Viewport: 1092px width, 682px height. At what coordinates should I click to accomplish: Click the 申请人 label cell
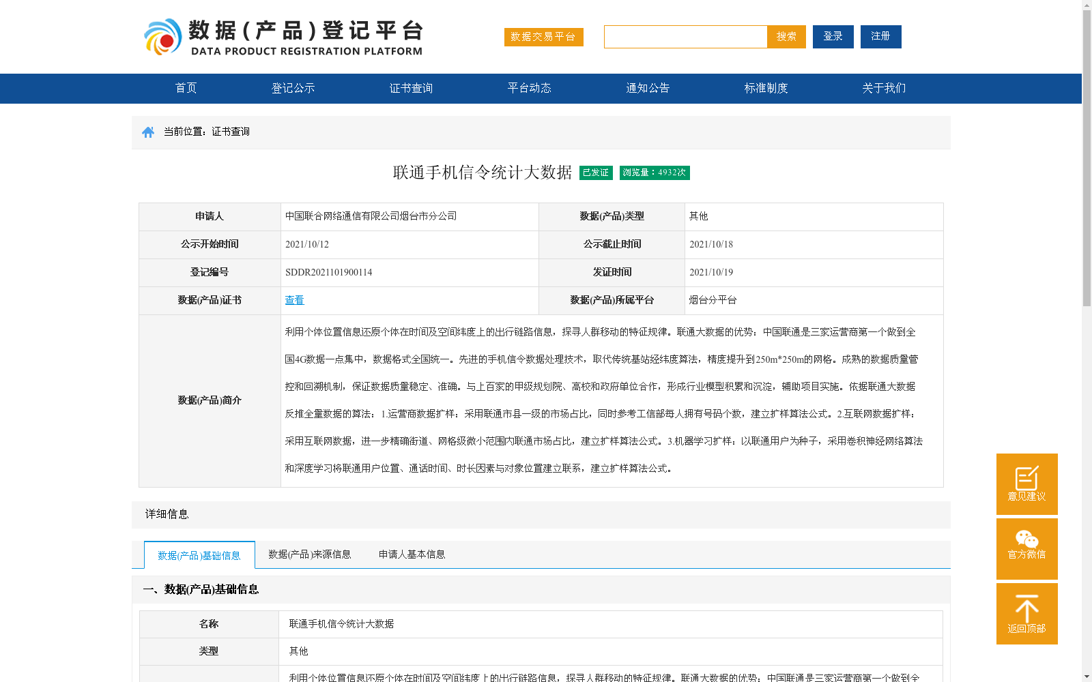tap(210, 216)
